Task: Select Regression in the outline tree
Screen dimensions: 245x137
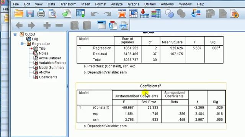Action: click(x=41, y=44)
